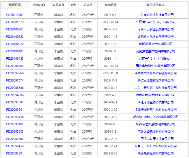Open registration PD20110953
189x158 pixels.
click(x=15, y=15)
